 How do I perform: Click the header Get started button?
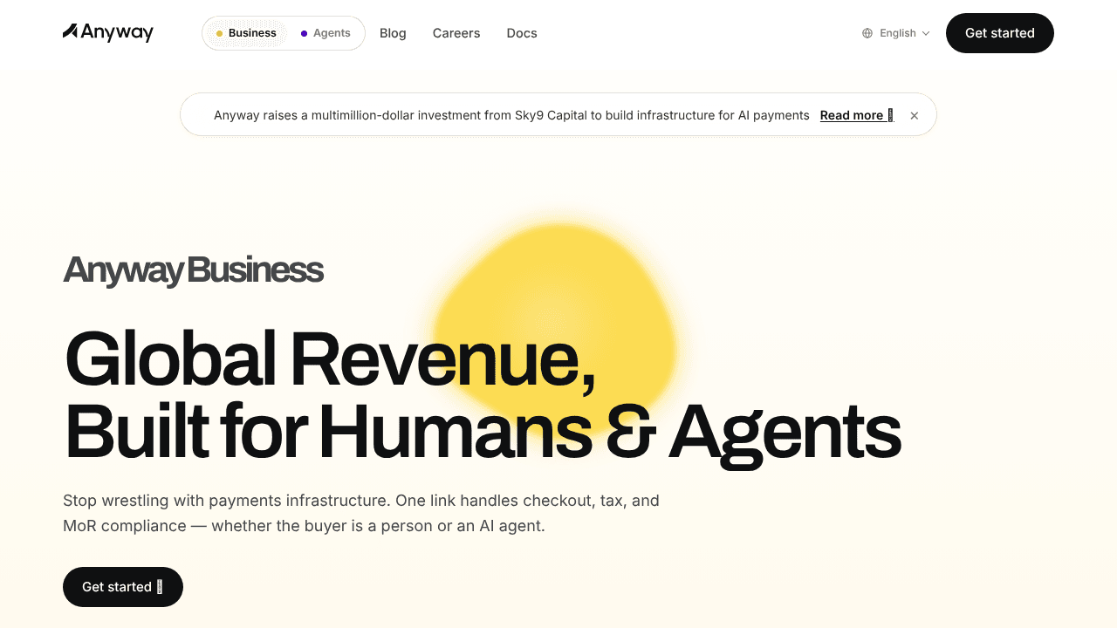[1000, 33]
